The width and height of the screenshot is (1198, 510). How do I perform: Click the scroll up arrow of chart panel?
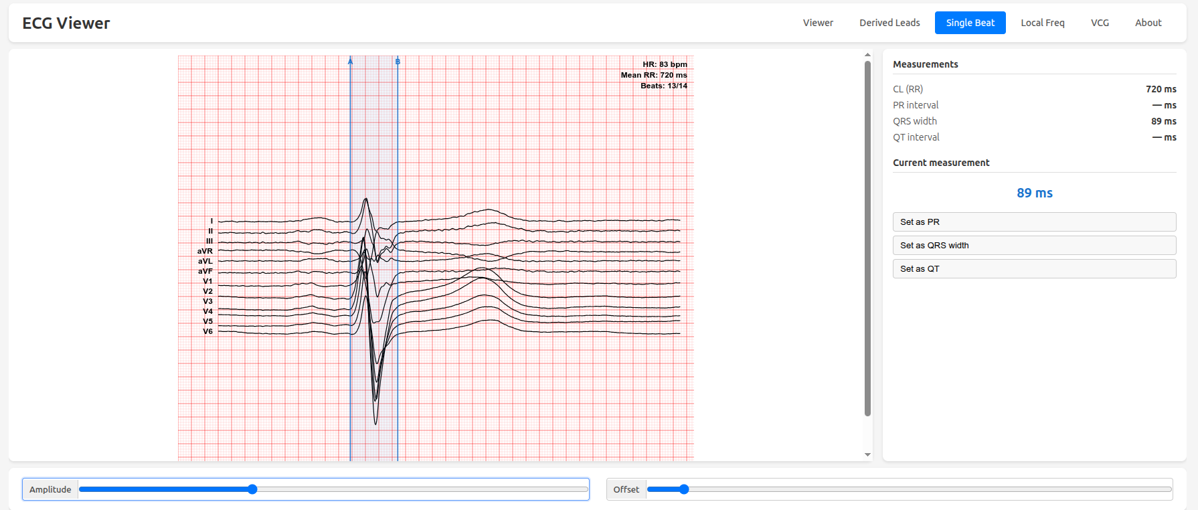(867, 55)
